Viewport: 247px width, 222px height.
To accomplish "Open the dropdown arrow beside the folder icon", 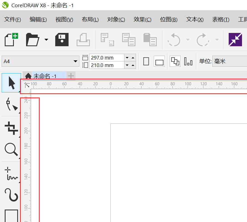I will pos(46,40).
